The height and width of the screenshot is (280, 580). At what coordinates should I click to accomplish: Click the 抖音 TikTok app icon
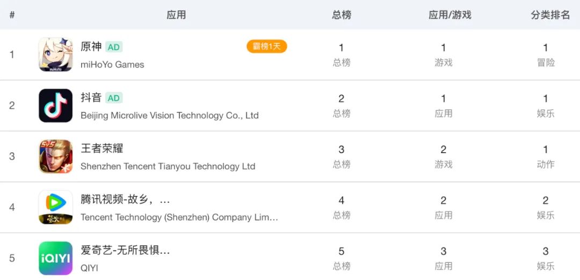click(55, 105)
